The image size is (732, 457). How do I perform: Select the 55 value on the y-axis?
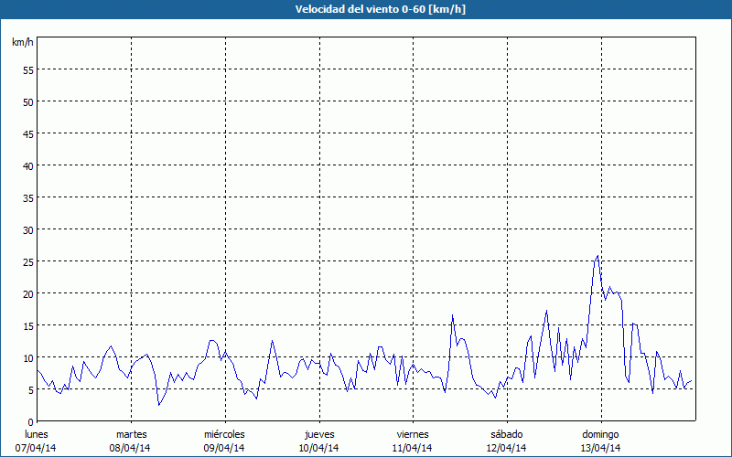coord(28,69)
